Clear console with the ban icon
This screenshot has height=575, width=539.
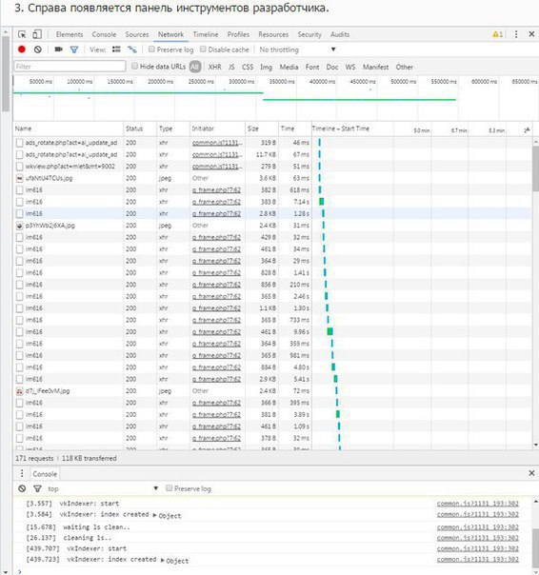[22, 488]
